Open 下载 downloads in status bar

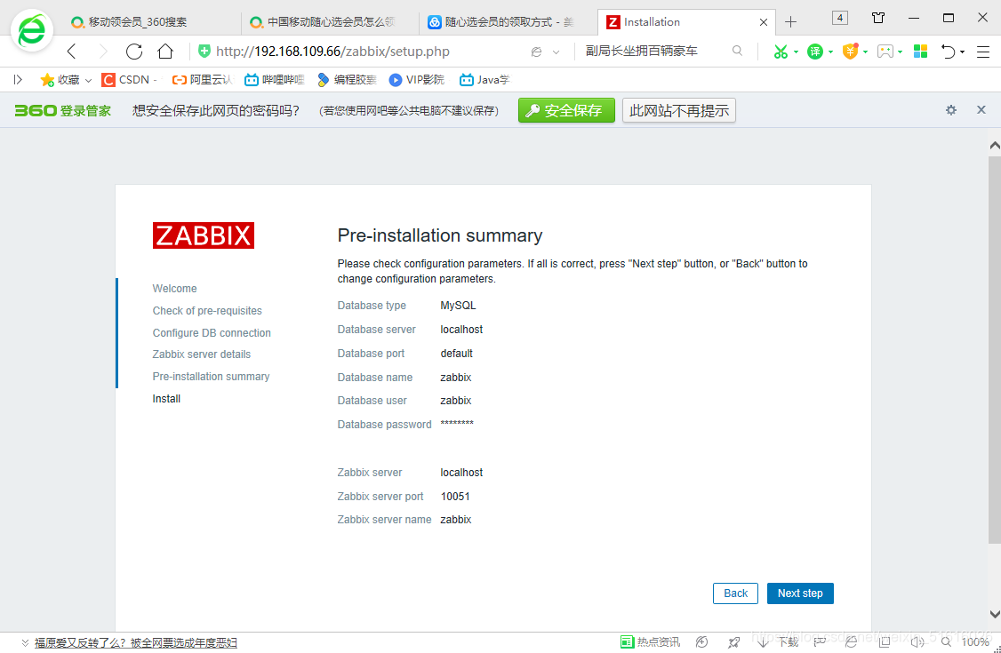[x=778, y=642]
